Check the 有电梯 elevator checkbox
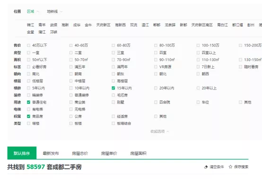 pyautogui.click(x=28, y=109)
